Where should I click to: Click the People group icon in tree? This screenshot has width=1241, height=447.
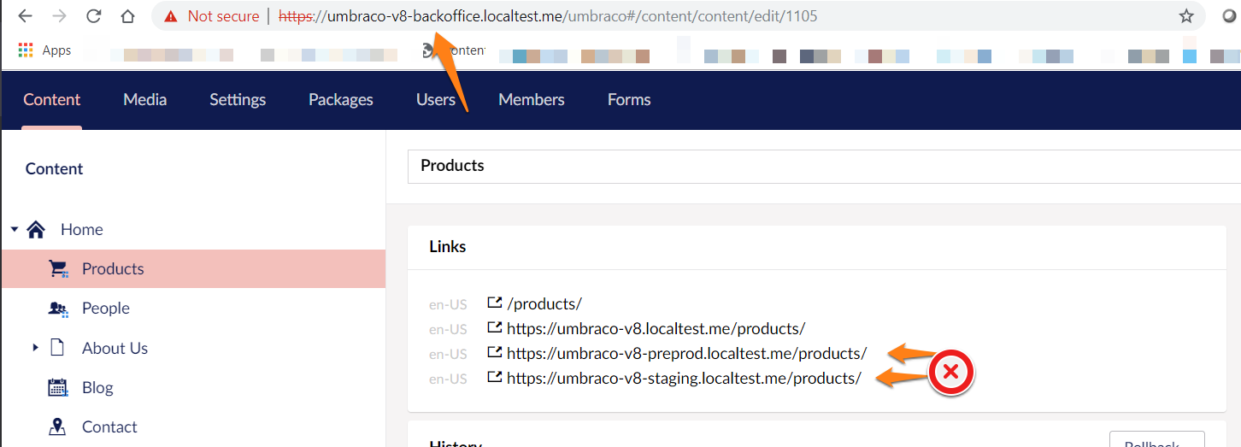(58, 309)
